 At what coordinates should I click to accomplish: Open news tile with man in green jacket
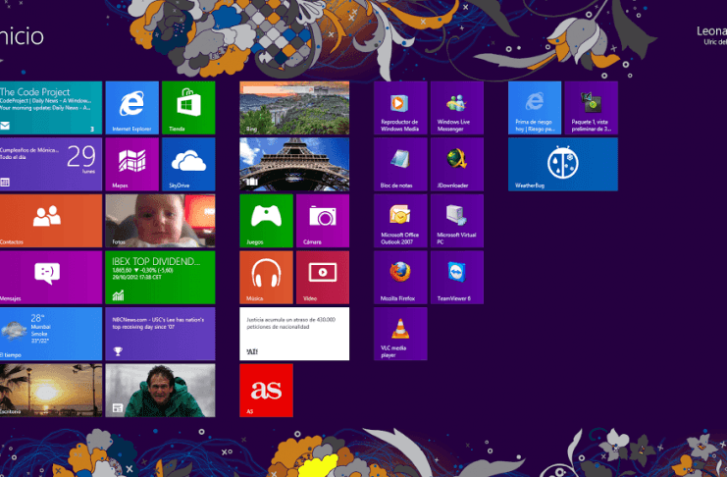coord(161,391)
